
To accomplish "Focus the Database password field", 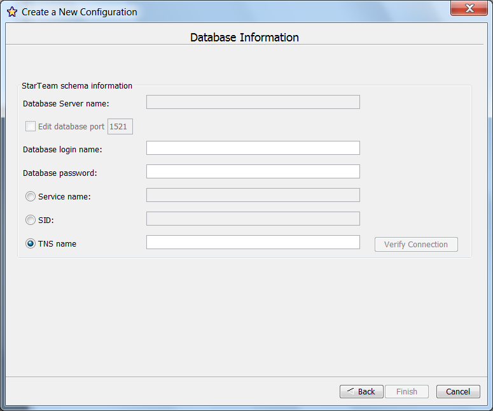I will (x=253, y=171).
